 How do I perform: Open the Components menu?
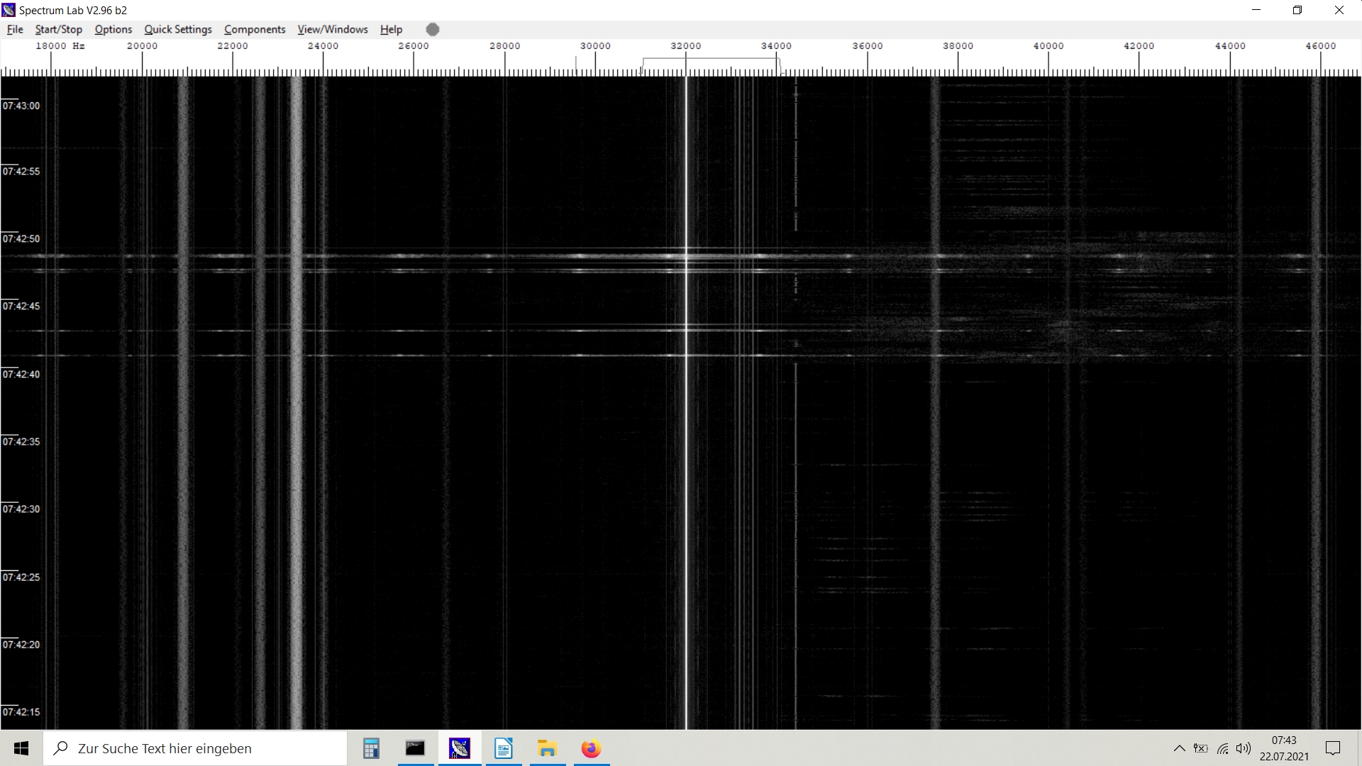tap(255, 29)
